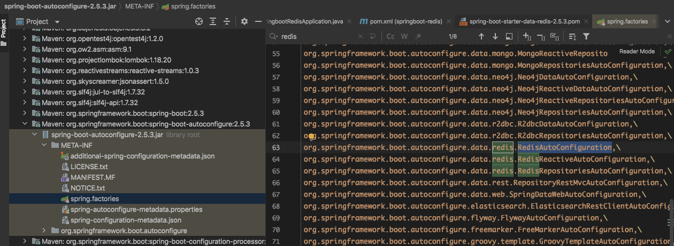
Task: Expand org.springframework.boot.autoconfigure package
Action: 44,231
